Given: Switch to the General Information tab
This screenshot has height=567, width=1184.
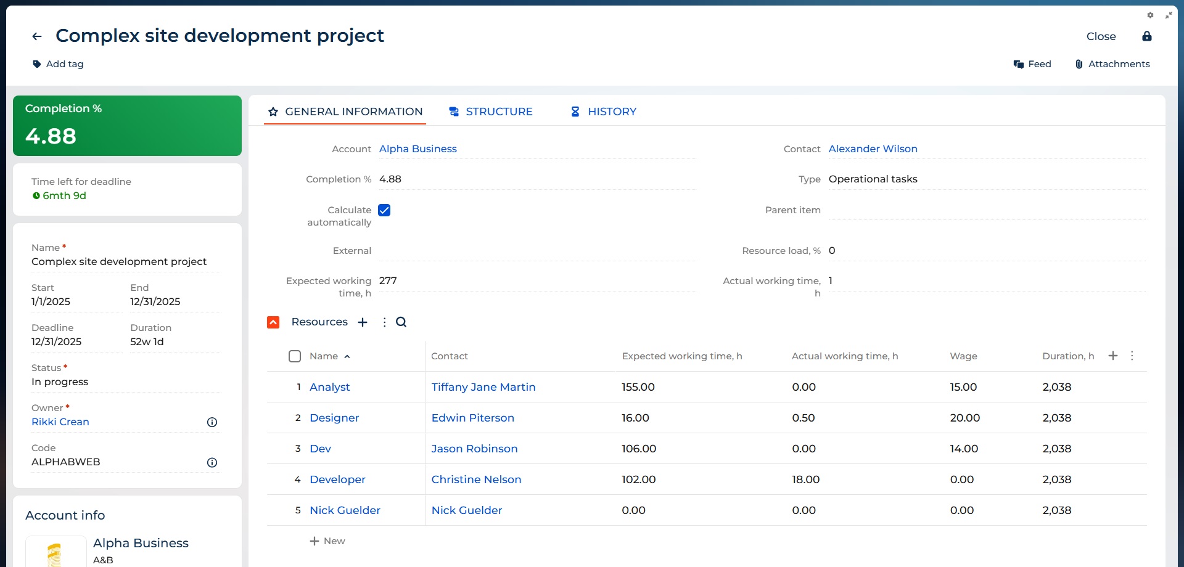Looking at the screenshot, I should 345,112.
